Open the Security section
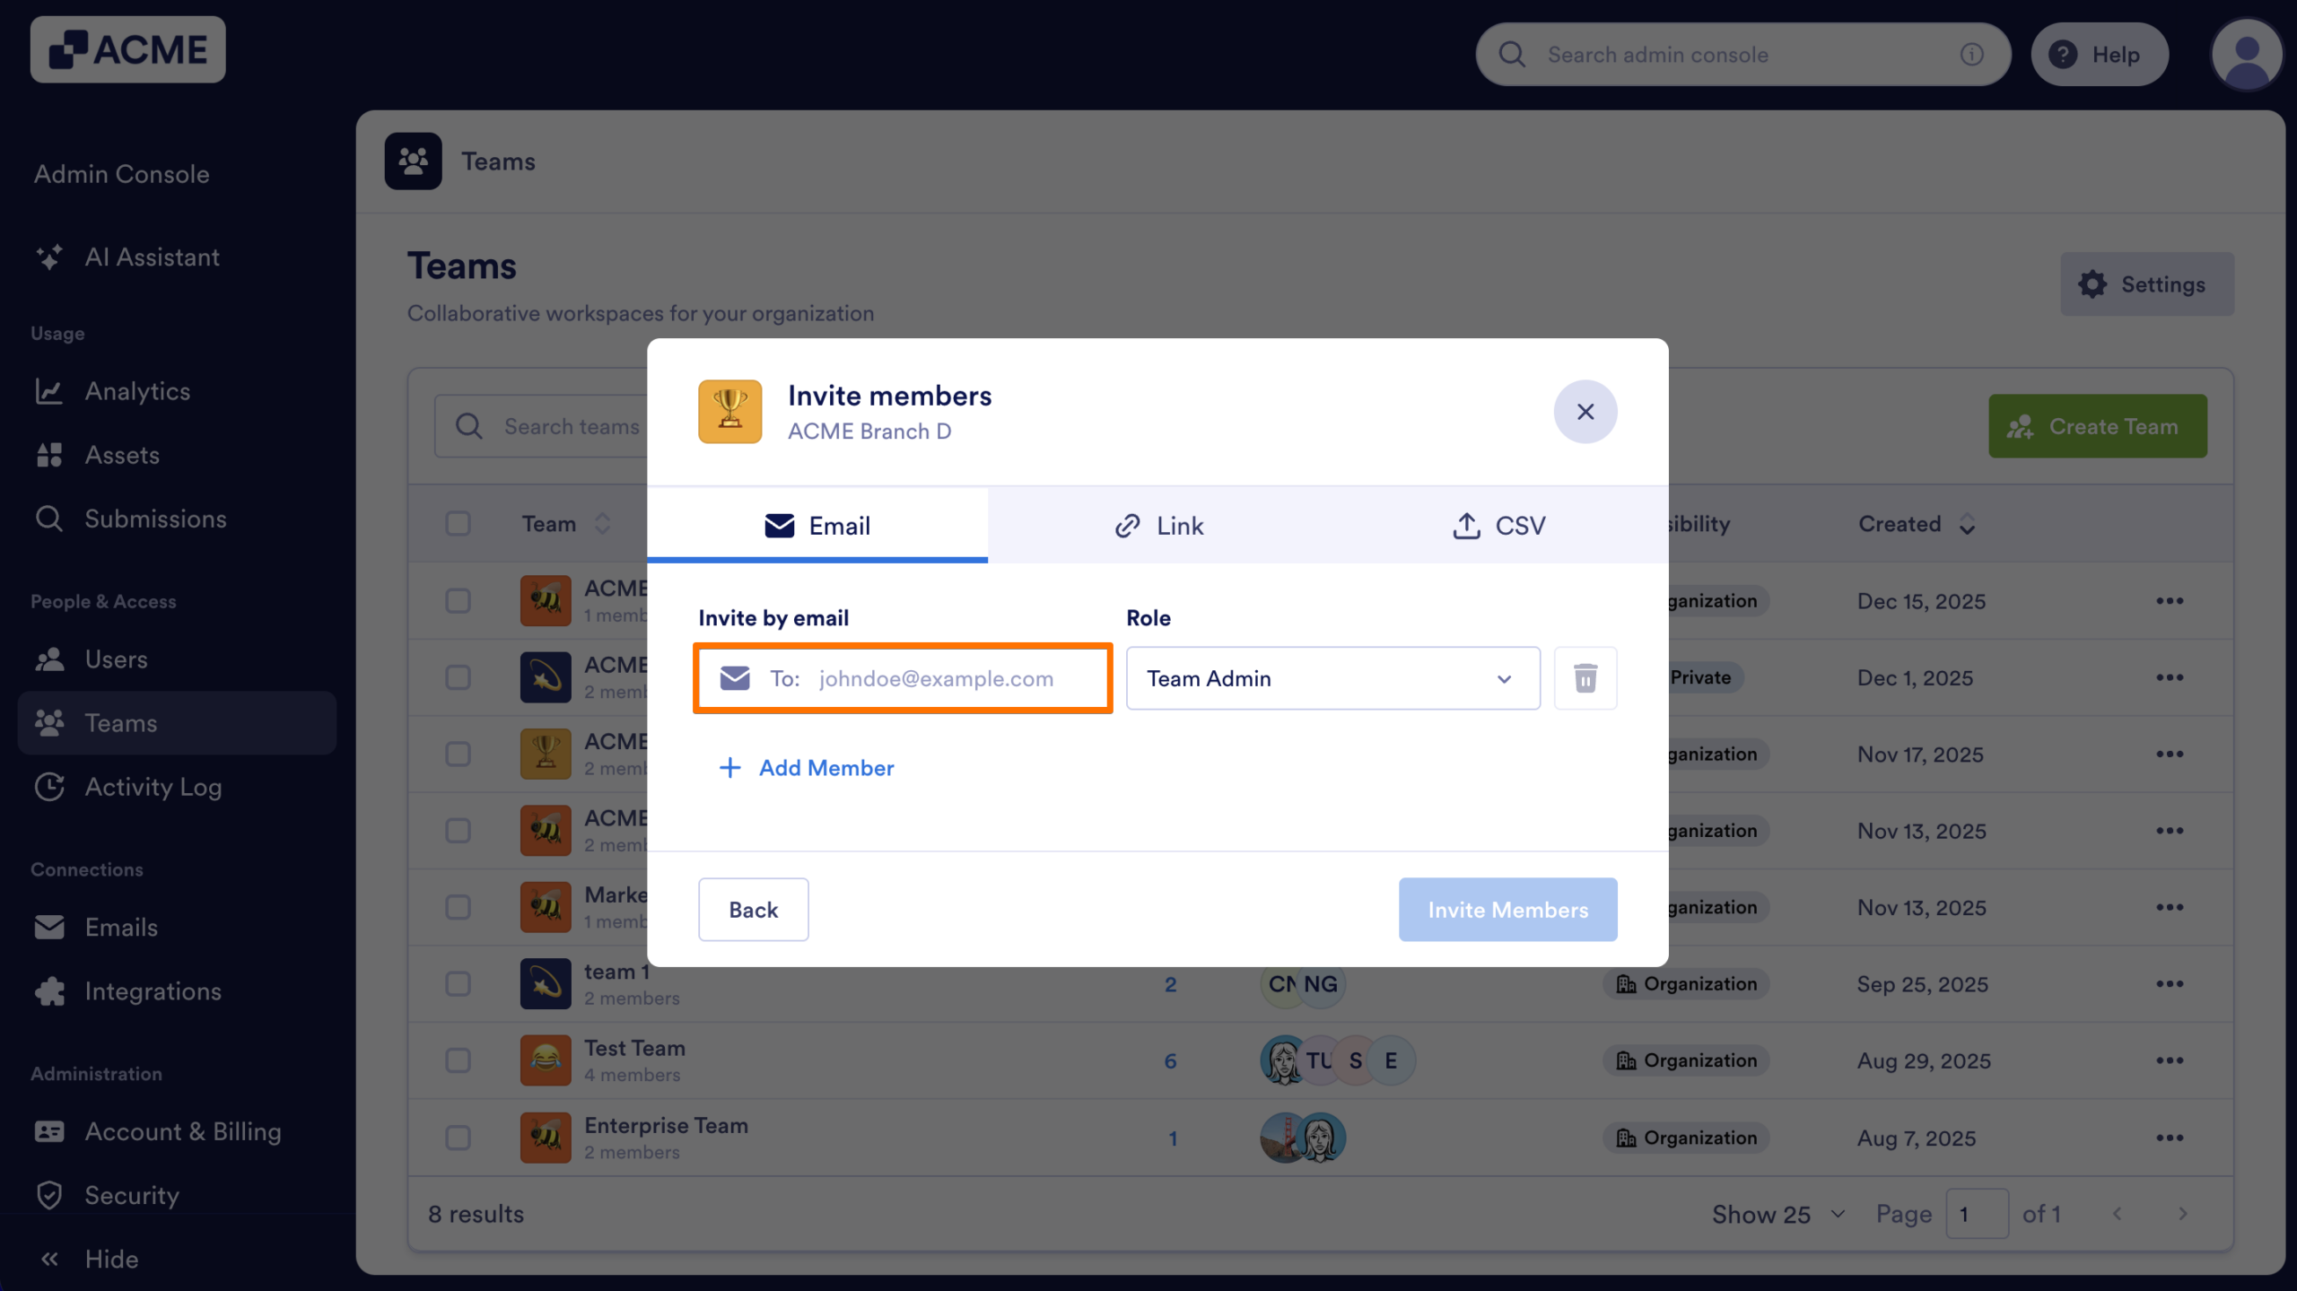Viewport: 2297px width, 1291px height. tap(132, 1195)
